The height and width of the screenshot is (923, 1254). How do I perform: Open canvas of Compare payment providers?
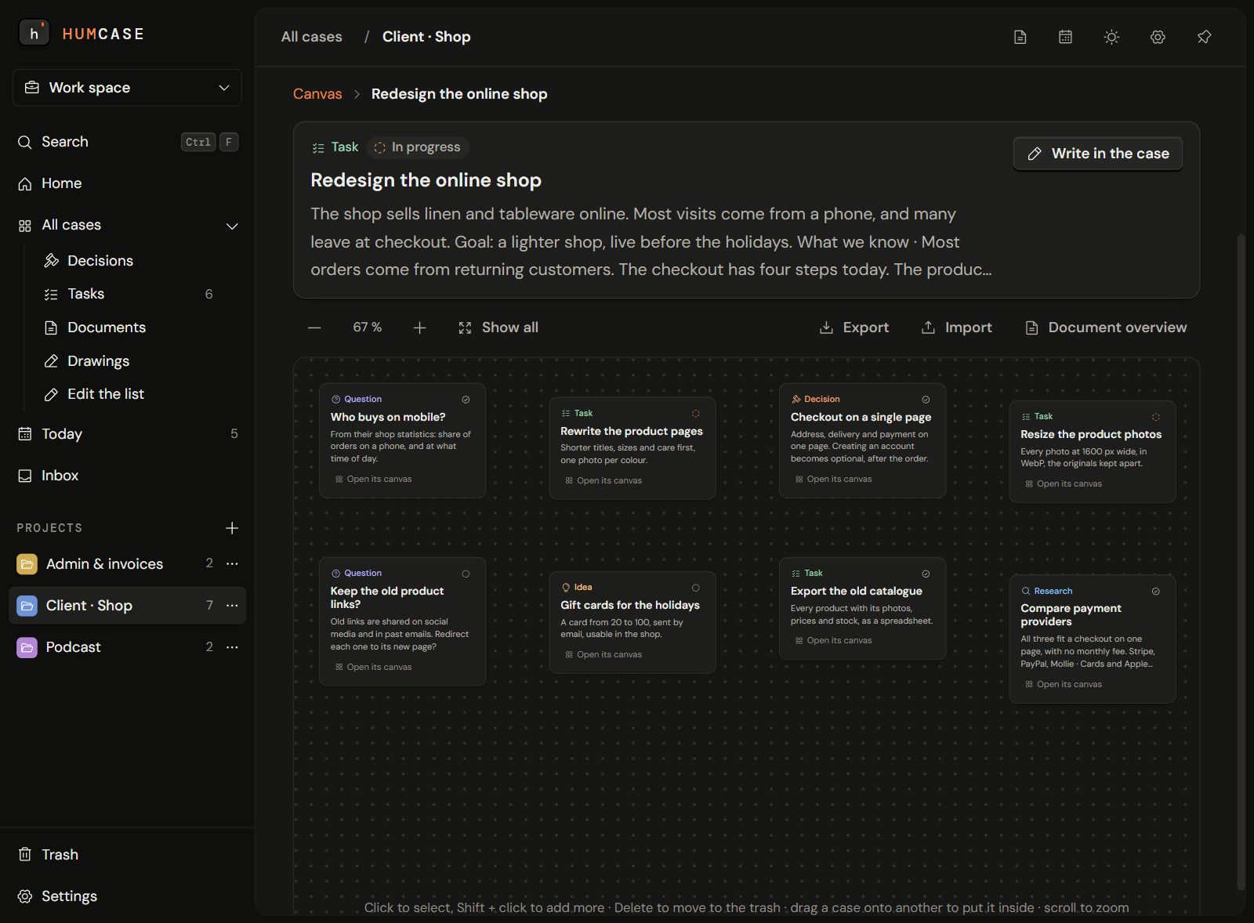(1064, 685)
